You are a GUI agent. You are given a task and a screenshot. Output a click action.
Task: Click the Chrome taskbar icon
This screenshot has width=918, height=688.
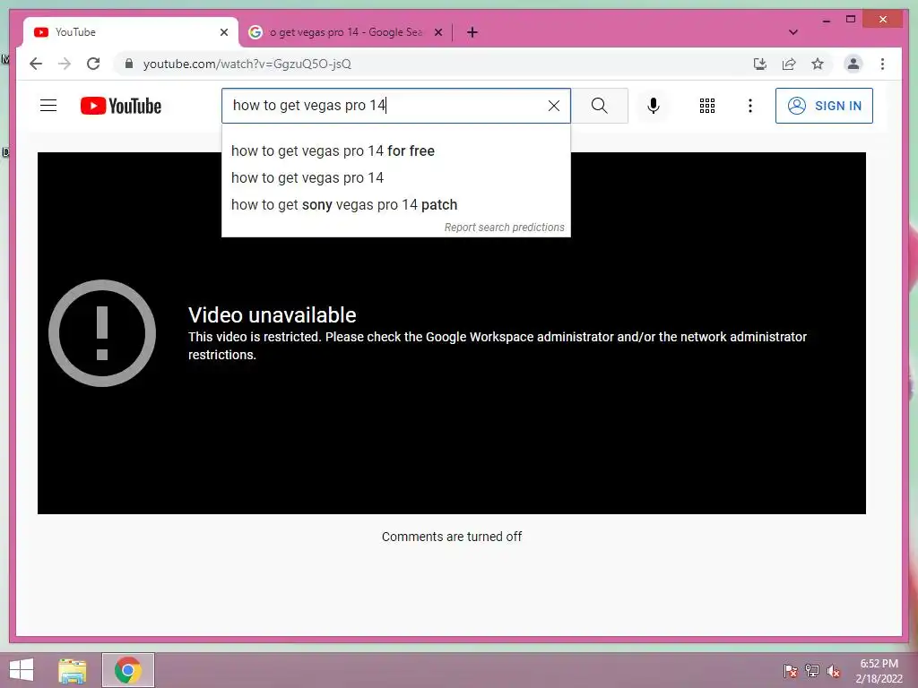[128, 670]
